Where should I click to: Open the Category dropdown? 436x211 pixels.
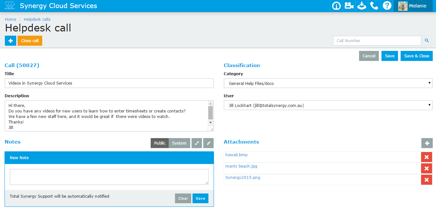328,83
